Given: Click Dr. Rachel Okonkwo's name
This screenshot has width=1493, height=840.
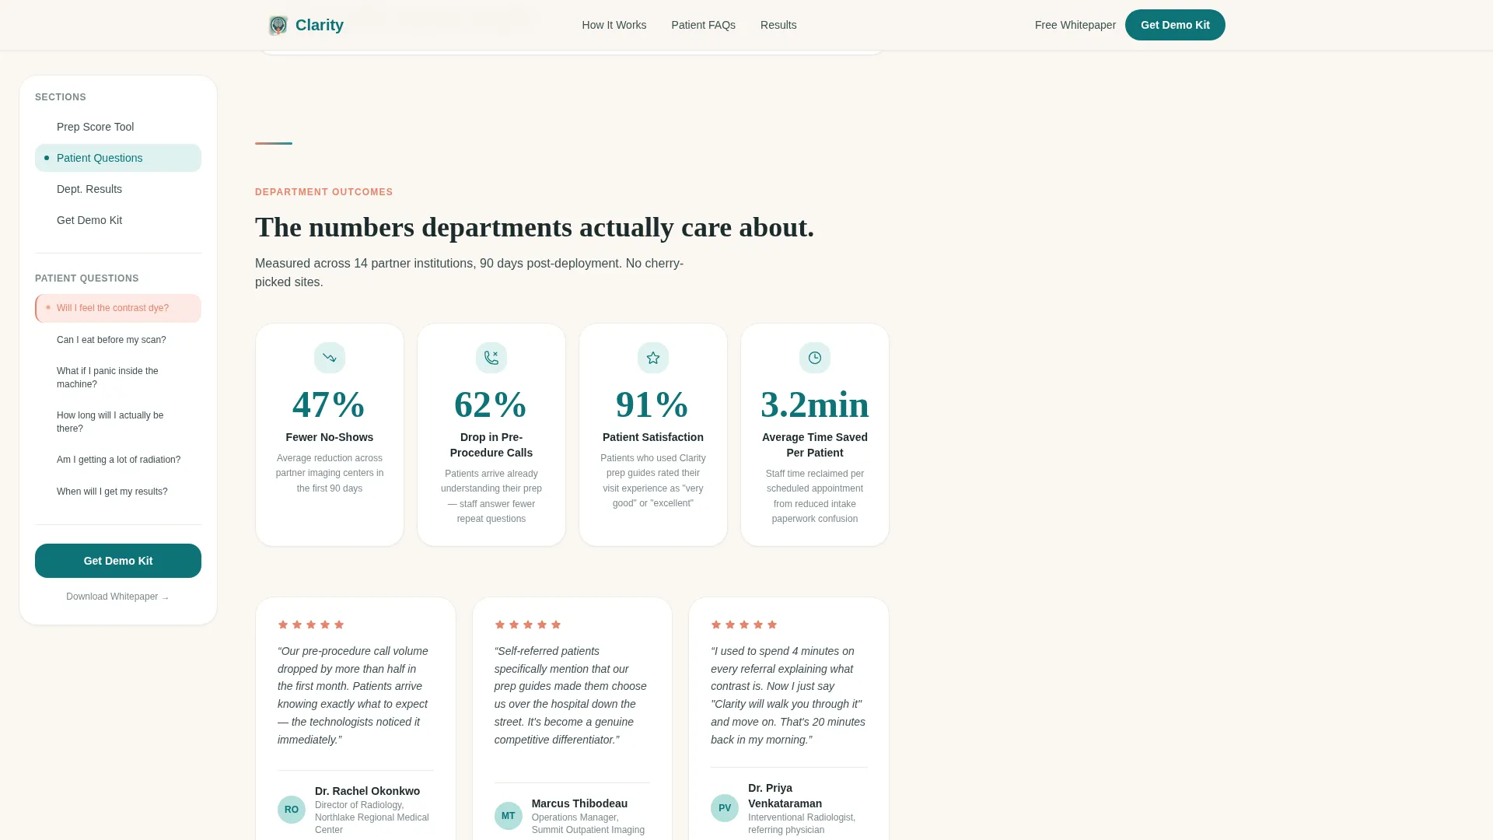Looking at the screenshot, I should coord(367,791).
